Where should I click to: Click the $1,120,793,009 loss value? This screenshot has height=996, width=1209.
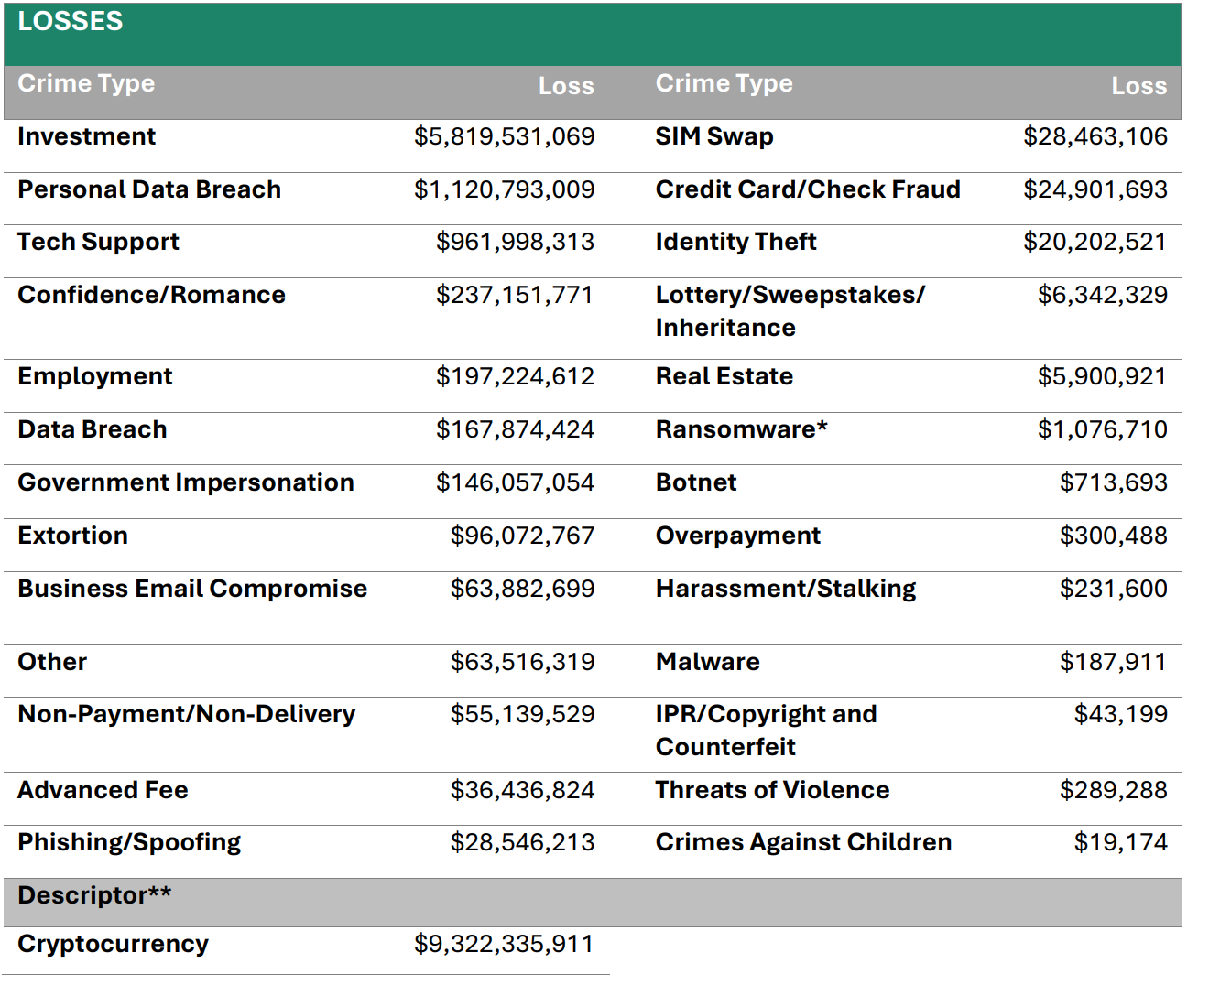click(x=504, y=189)
